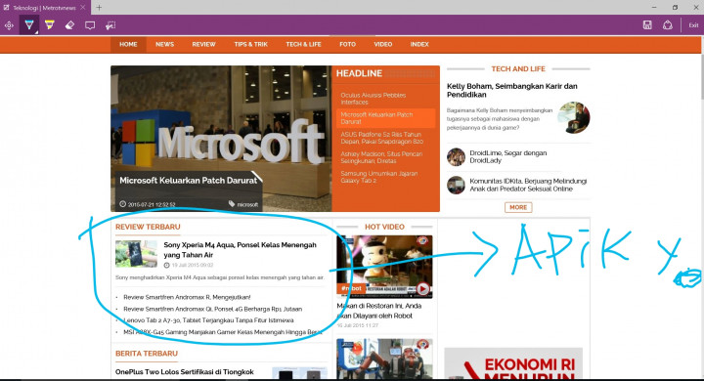Click the REVIEW TERBARU section heading

[148, 227]
